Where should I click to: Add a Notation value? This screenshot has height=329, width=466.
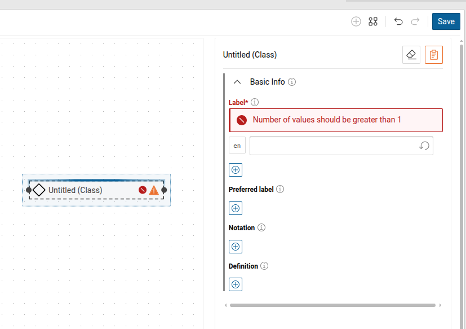coord(236,247)
